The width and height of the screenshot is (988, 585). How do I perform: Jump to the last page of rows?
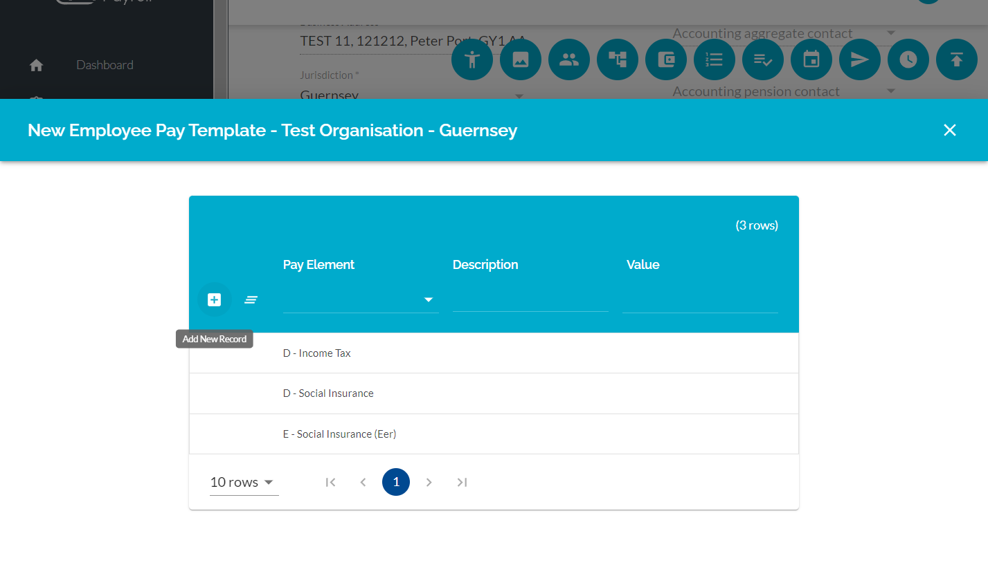click(462, 482)
